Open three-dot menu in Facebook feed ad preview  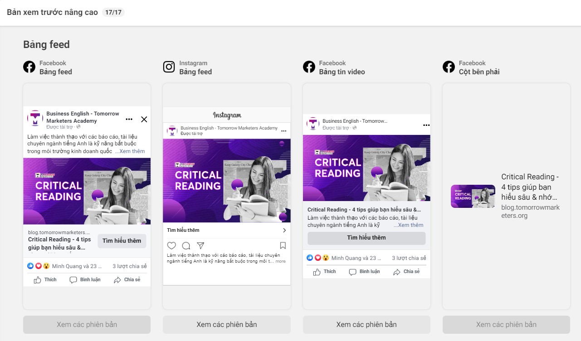pyautogui.click(x=129, y=119)
